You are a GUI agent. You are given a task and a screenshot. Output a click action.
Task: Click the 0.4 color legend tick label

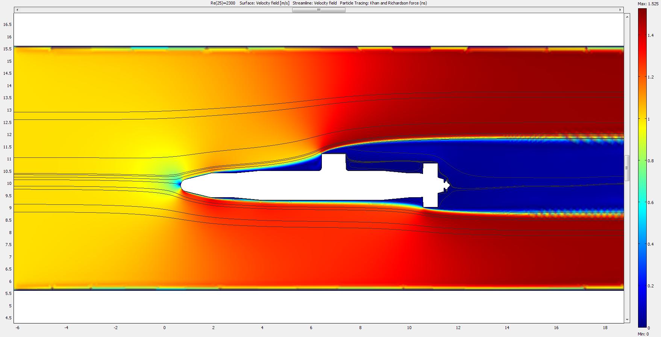click(650, 244)
